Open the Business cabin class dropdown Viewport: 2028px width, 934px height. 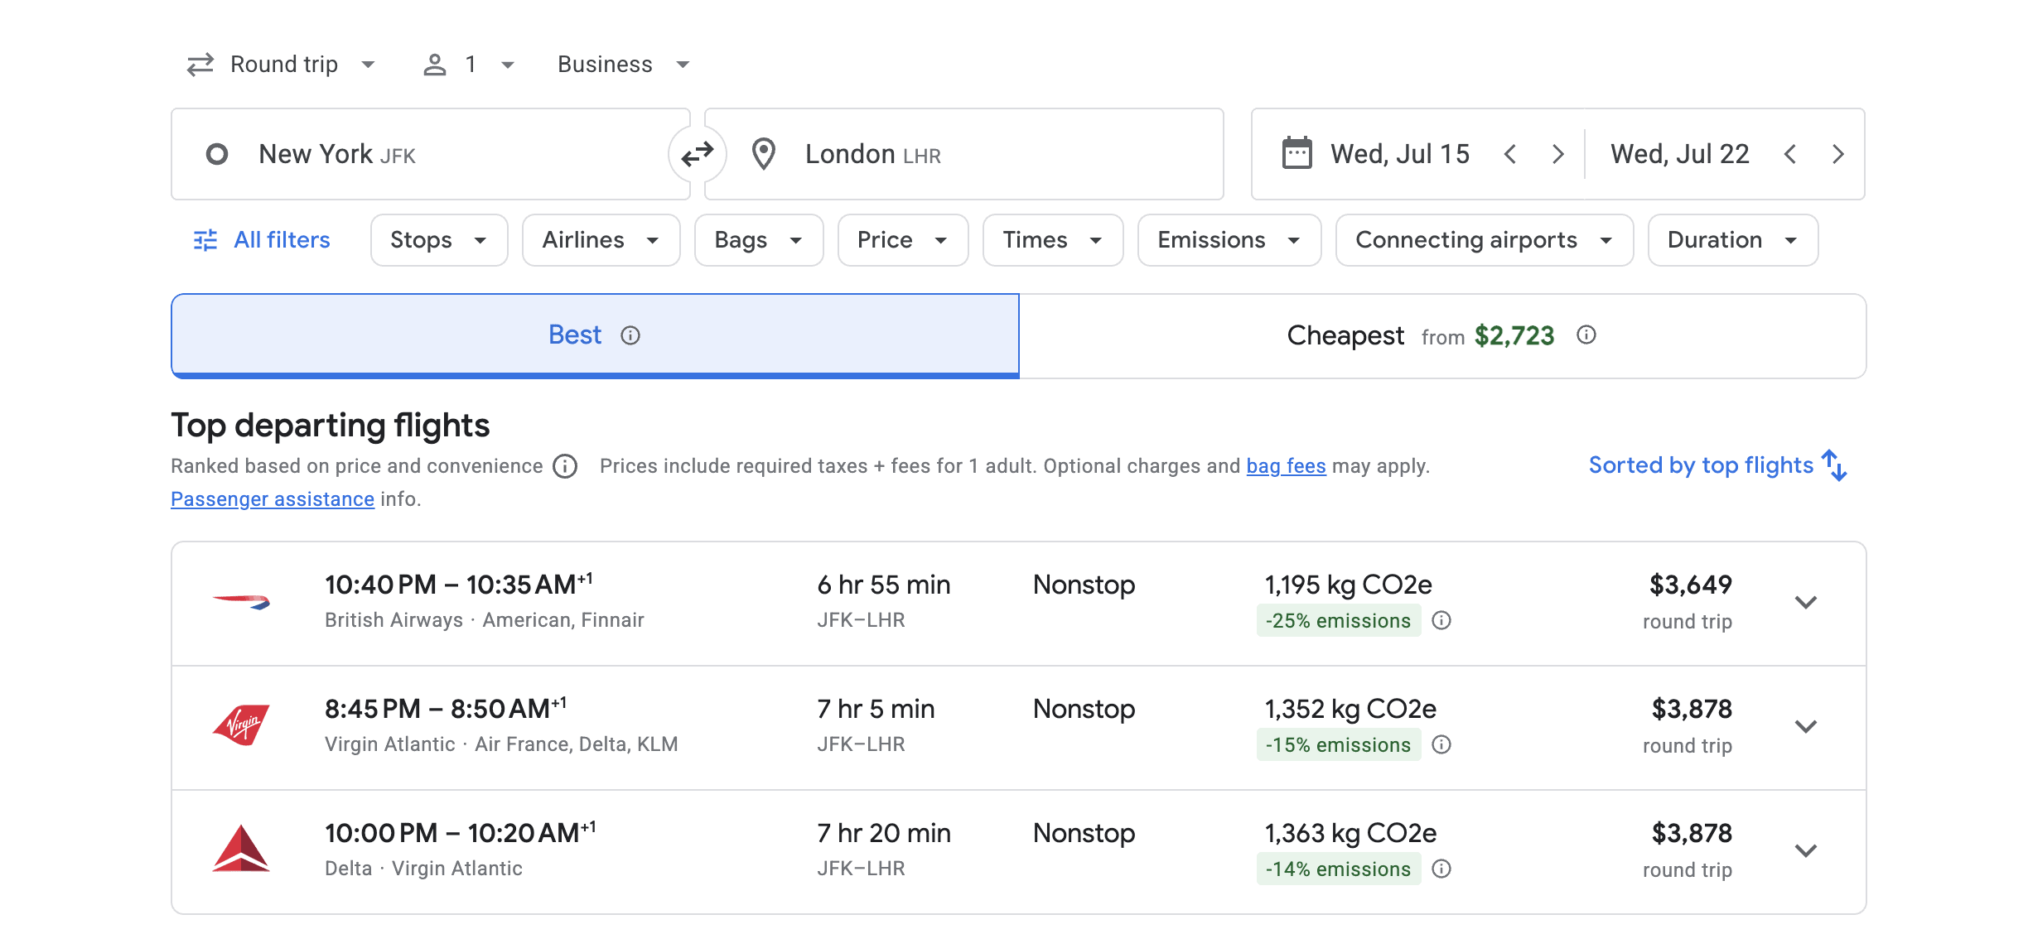coord(620,64)
